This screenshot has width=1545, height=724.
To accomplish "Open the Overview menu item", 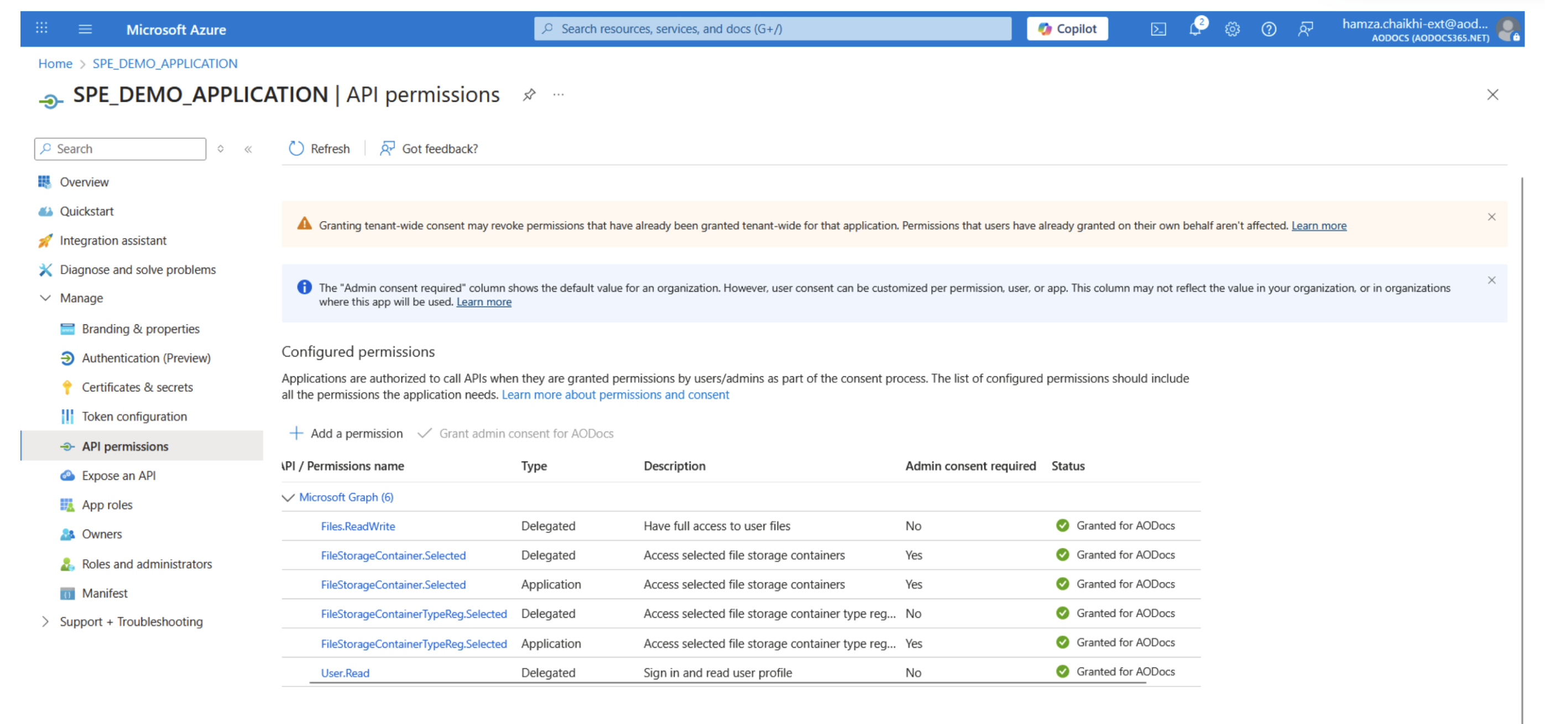I will click(84, 182).
